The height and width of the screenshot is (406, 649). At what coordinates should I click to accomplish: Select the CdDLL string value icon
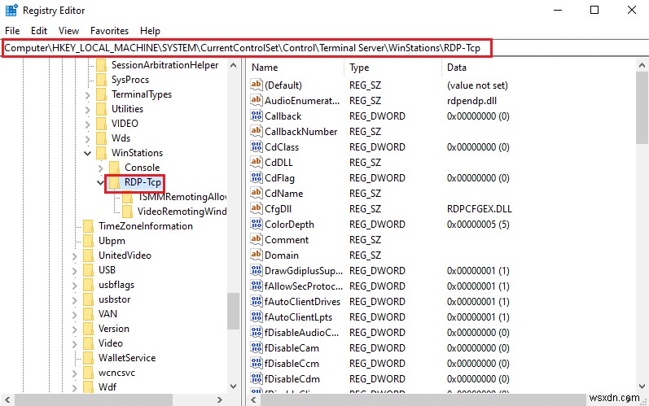point(257,162)
